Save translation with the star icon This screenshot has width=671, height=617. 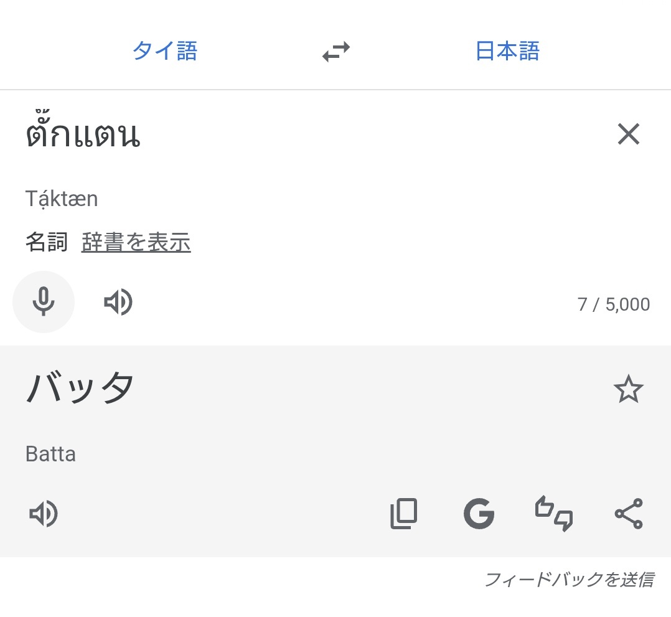point(629,389)
